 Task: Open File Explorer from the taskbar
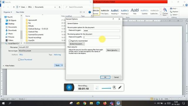pyautogui.click(x=91, y=103)
